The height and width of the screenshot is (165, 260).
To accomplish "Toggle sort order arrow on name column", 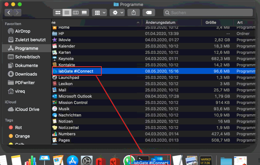I will coord(138,23).
